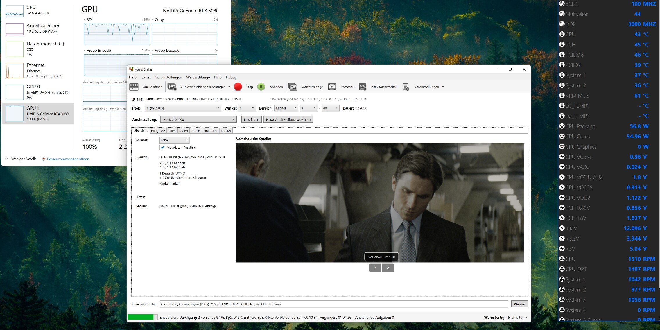The width and height of the screenshot is (660, 330).
Task: Click Zur Warteschlange hinzufügen icon
Action: click(172, 87)
